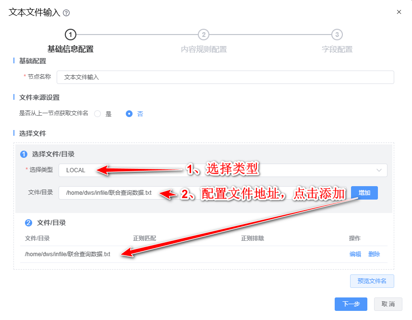Click 编辑 link for the file row

355,254
